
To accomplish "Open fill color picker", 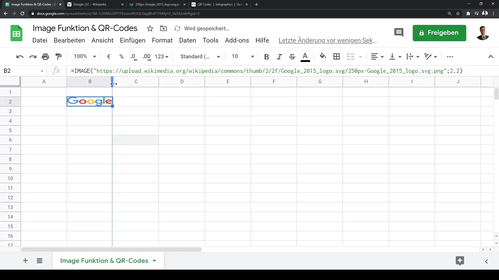I will click(323, 56).
